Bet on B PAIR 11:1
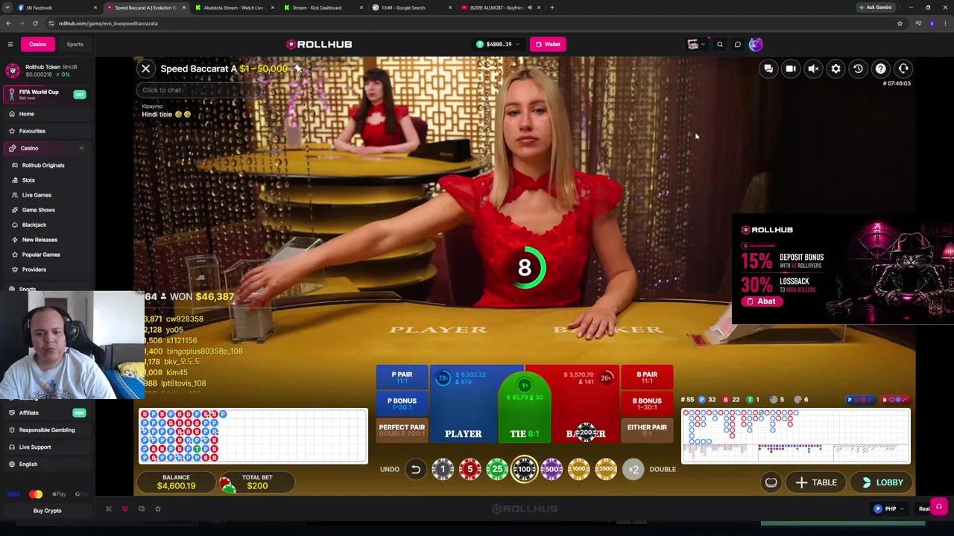This screenshot has height=536, width=954. tap(647, 377)
